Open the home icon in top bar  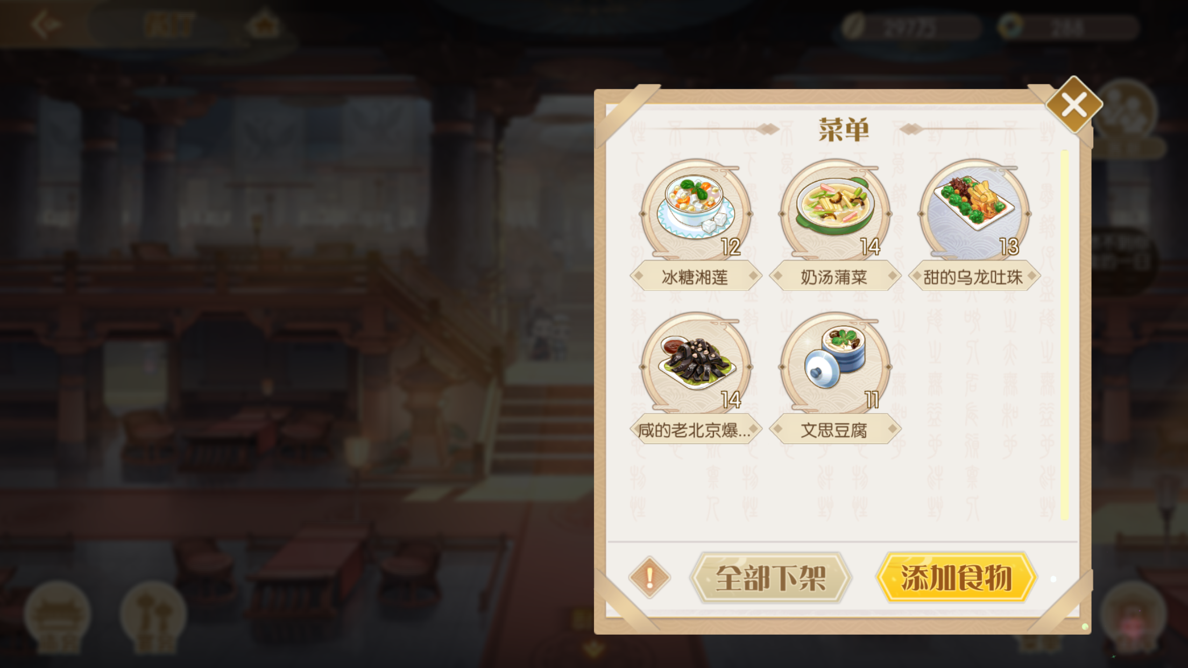(x=264, y=24)
